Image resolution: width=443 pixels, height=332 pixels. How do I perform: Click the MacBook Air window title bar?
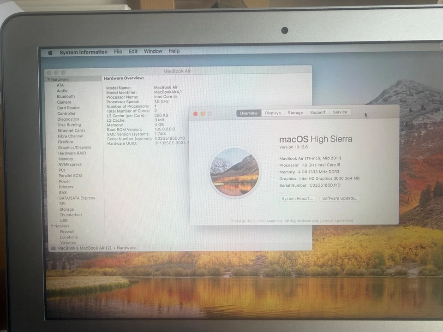[178, 71]
